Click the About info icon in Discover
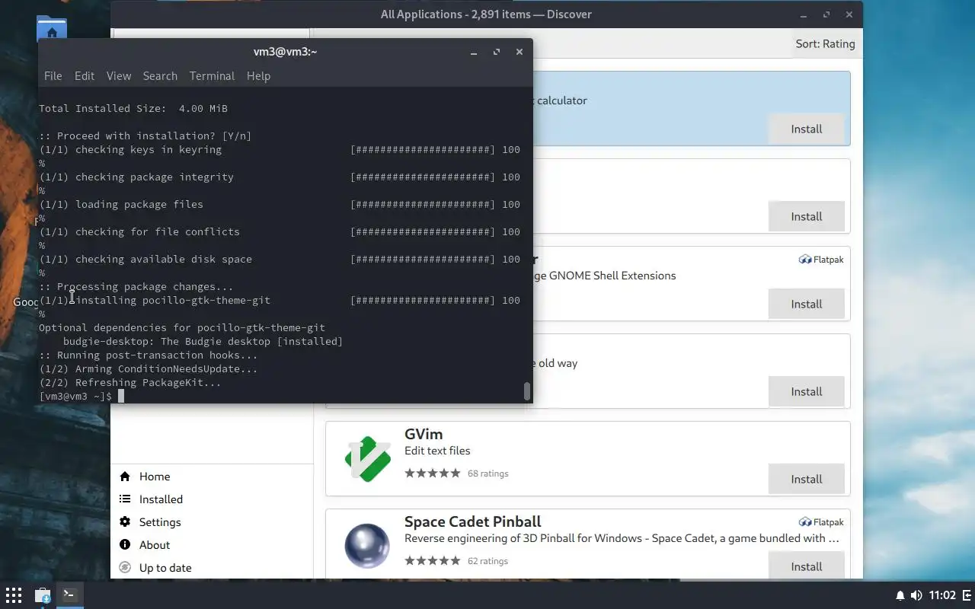 pyautogui.click(x=125, y=545)
